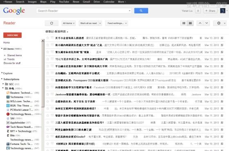Screen dimensions: 229x151
Task: Open the All items dropdown
Action: pos(69,23)
